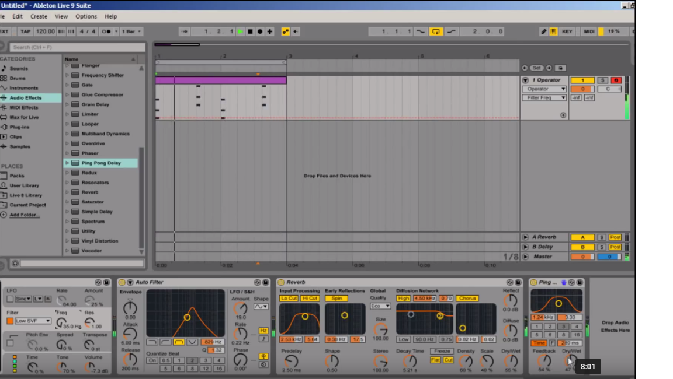Viewport: 673px width, 379px height.
Task: Toggle the yellow Automation Arm button
Action: [x=286, y=31]
